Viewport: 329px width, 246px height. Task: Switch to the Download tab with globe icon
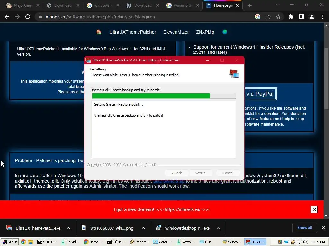pyautogui.click(x=59, y=5)
